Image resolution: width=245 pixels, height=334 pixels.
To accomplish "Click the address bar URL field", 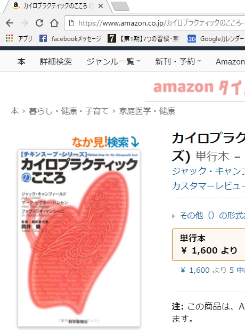I will coord(155,23).
